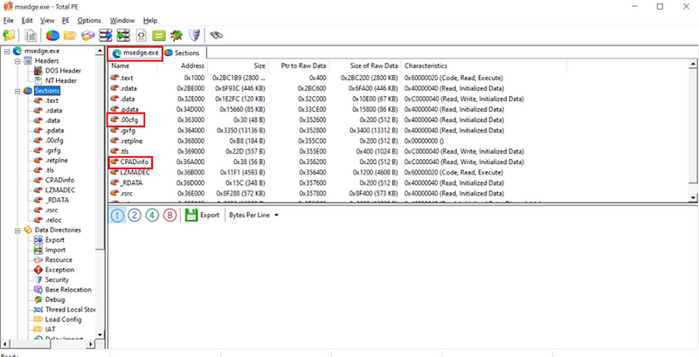Set byte grouping to 4
The height and width of the screenshot is (357, 699).
(x=152, y=215)
